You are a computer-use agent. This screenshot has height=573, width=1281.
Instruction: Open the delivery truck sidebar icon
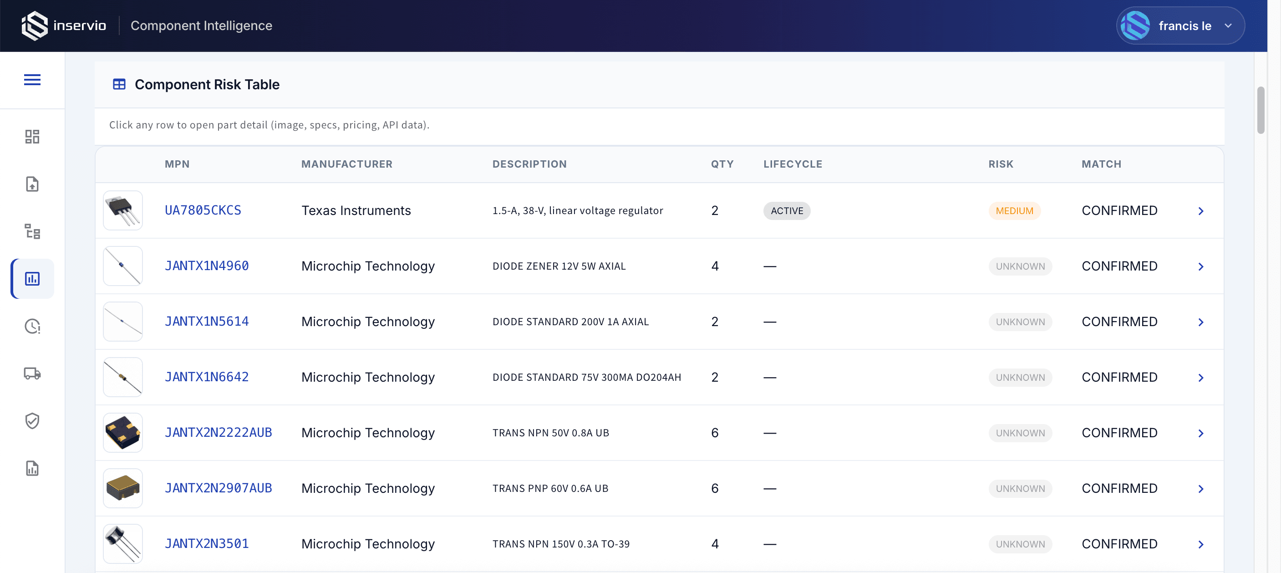32,373
